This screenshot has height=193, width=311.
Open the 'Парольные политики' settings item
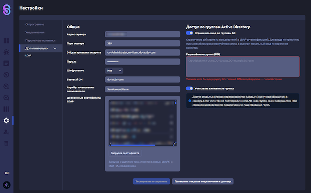coord(41,40)
